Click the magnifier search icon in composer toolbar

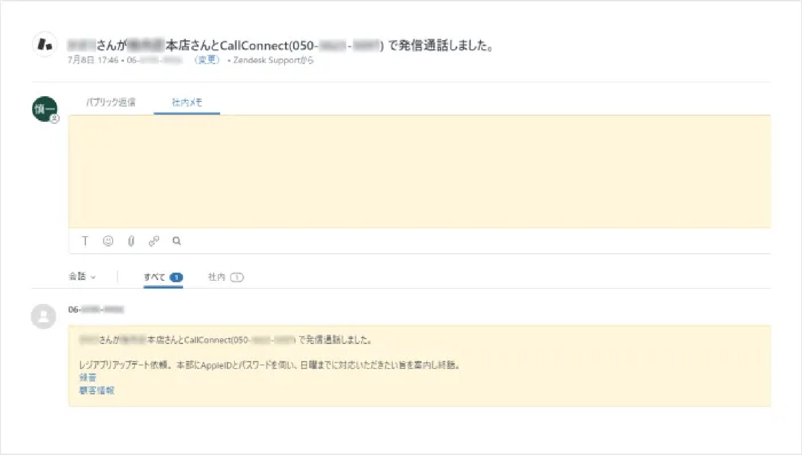tap(176, 241)
